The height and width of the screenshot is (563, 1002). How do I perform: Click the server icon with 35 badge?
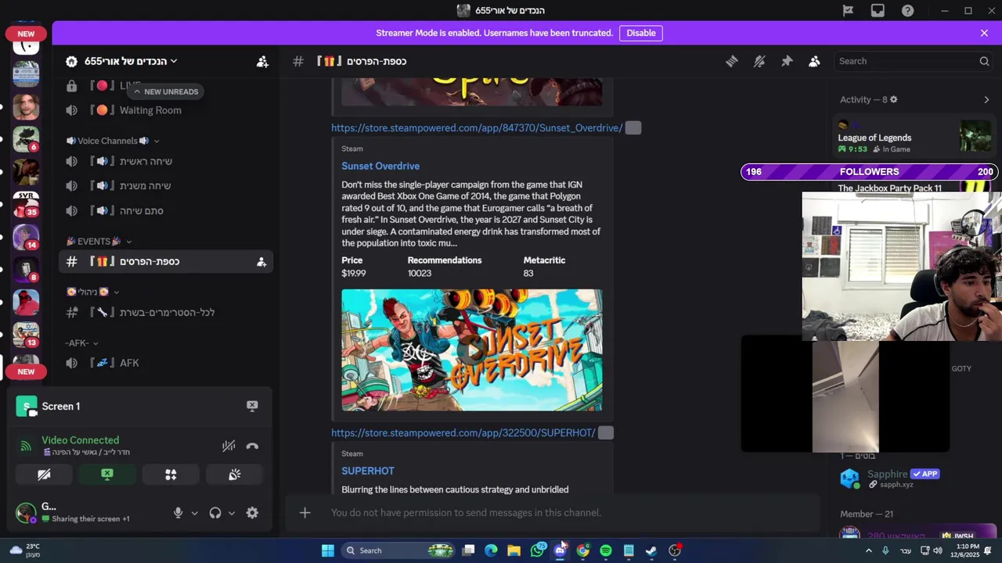pyautogui.click(x=26, y=205)
